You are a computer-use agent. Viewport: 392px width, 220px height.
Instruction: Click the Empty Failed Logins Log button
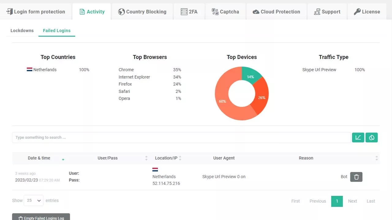pyautogui.click(x=41, y=218)
